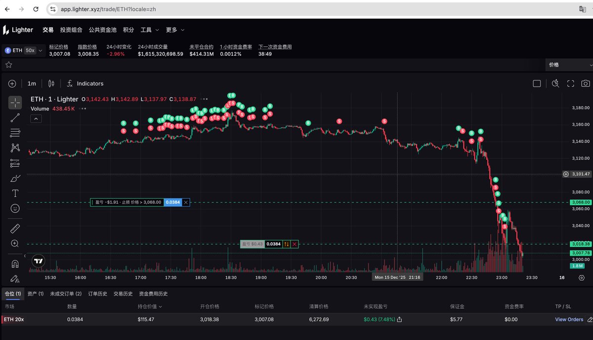Favorite the ETH market with star icon
Image resolution: width=593 pixels, height=340 pixels.
pos(8,65)
